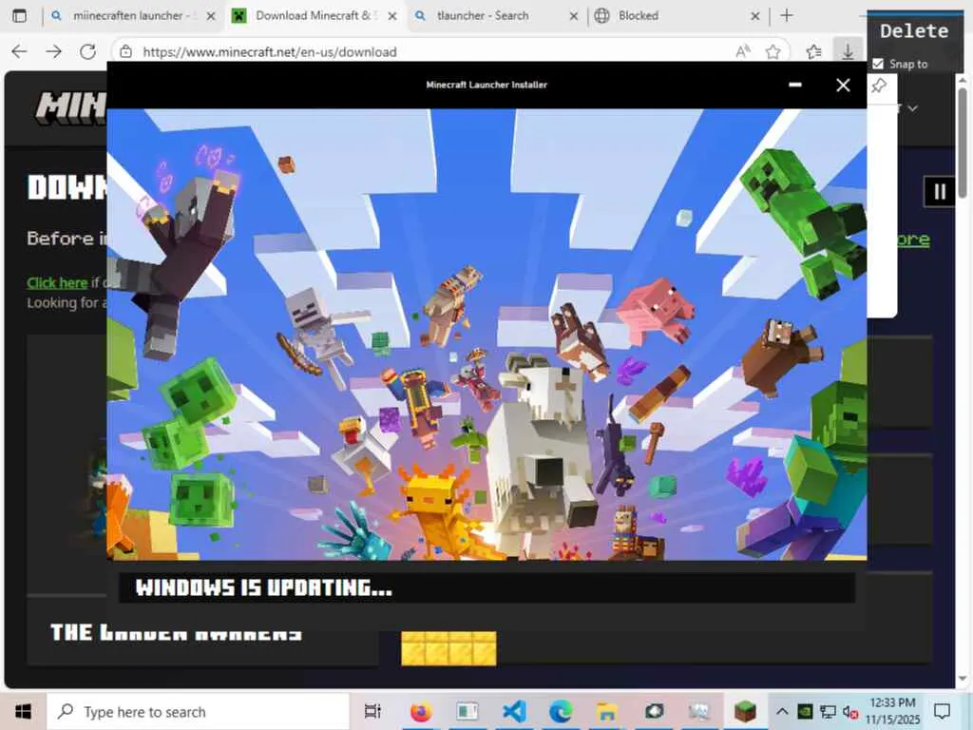Open the Minecraft logo on the webpage
973x730 pixels.
(x=70, y=106)
